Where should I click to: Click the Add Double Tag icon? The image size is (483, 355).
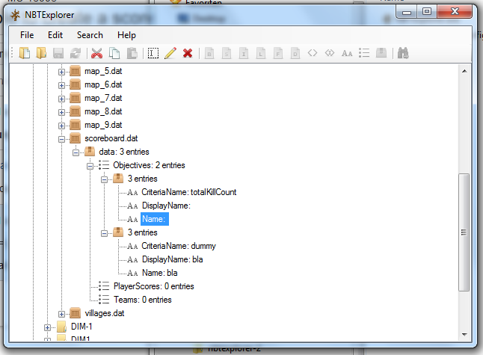click(295, 53)
